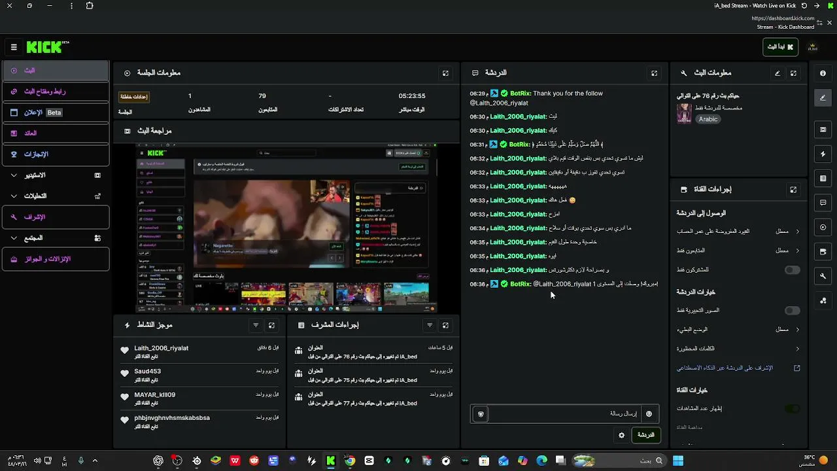Expand the Community (المجتمع) sidebar section

56,238
